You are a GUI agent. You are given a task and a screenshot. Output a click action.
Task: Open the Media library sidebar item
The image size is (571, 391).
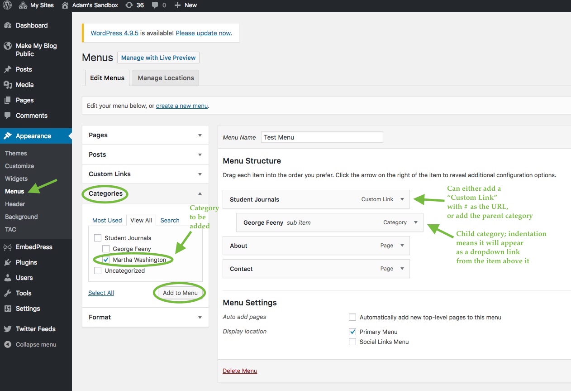tap(24, 85)
